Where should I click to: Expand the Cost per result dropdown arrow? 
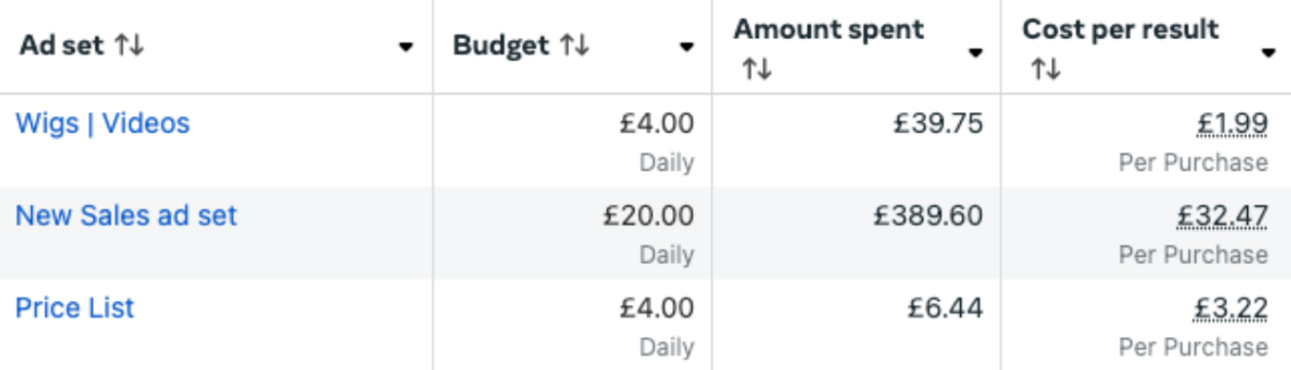pos(1269,53)
